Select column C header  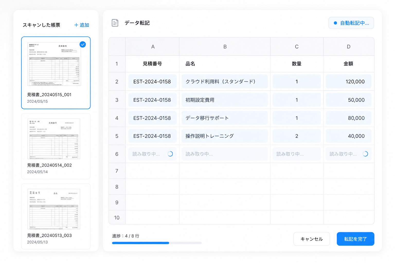pyautogui.click(x=297, y=47)
